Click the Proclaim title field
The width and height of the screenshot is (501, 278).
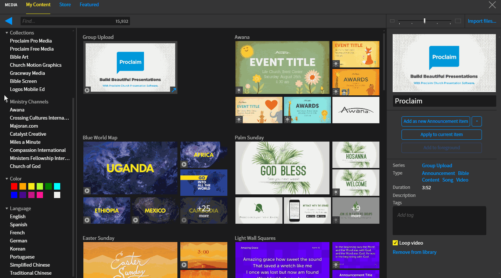pos(444,101)
